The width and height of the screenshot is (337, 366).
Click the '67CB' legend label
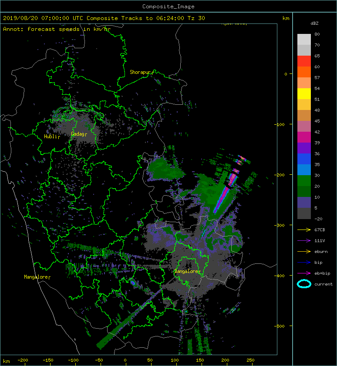[x=320, y=230]
